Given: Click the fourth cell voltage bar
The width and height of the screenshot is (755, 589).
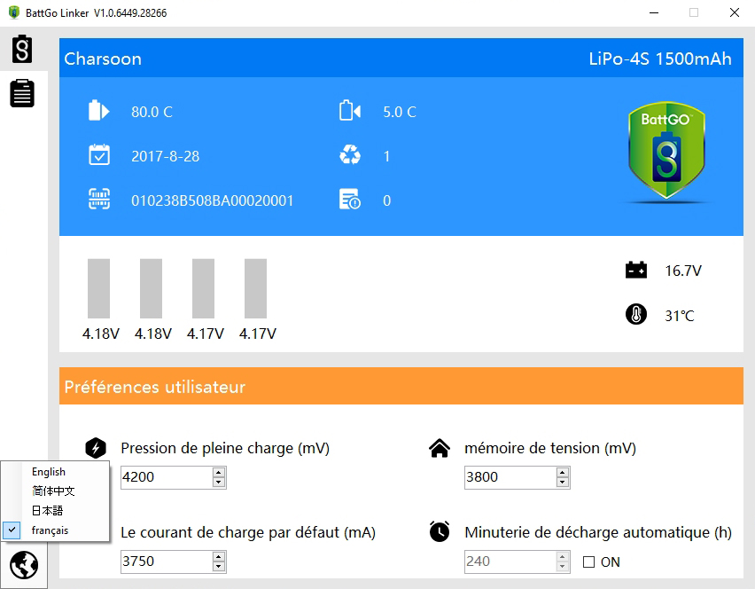Looking at the screenshot, I should [x=256, y=288].
